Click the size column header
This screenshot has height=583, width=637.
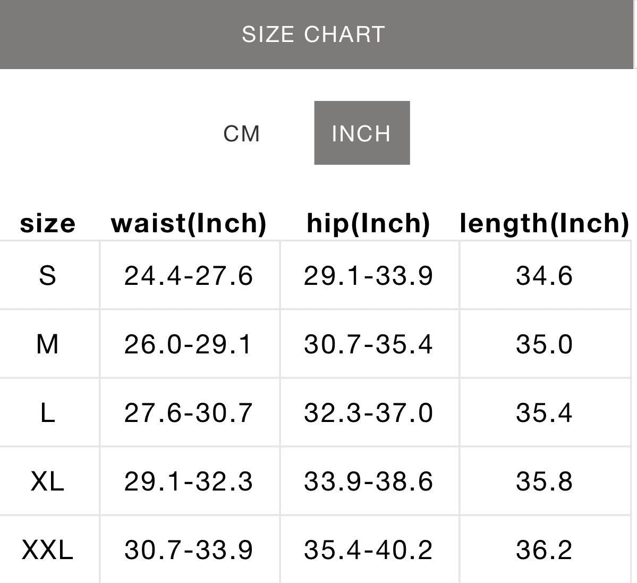tap(48, 223)
